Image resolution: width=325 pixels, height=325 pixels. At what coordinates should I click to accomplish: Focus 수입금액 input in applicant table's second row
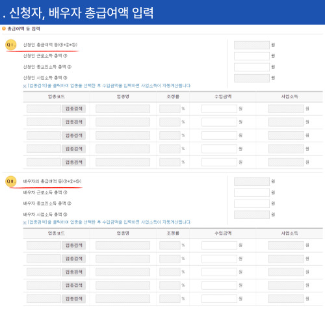219,122
